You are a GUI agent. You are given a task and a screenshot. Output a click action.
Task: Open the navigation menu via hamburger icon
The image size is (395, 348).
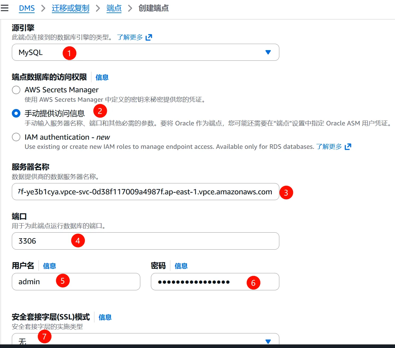click(x=5, y=8)
